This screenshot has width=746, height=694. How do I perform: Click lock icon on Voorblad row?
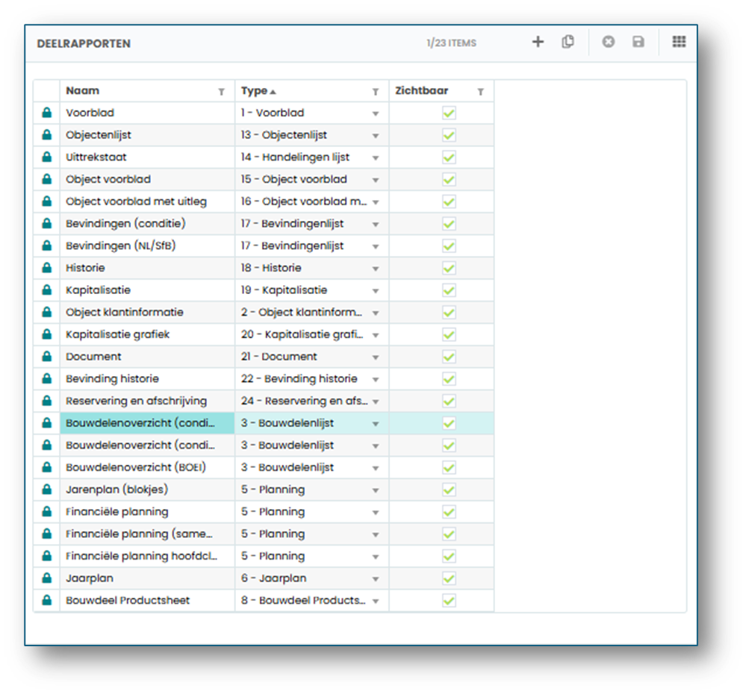tap(46, 113)
